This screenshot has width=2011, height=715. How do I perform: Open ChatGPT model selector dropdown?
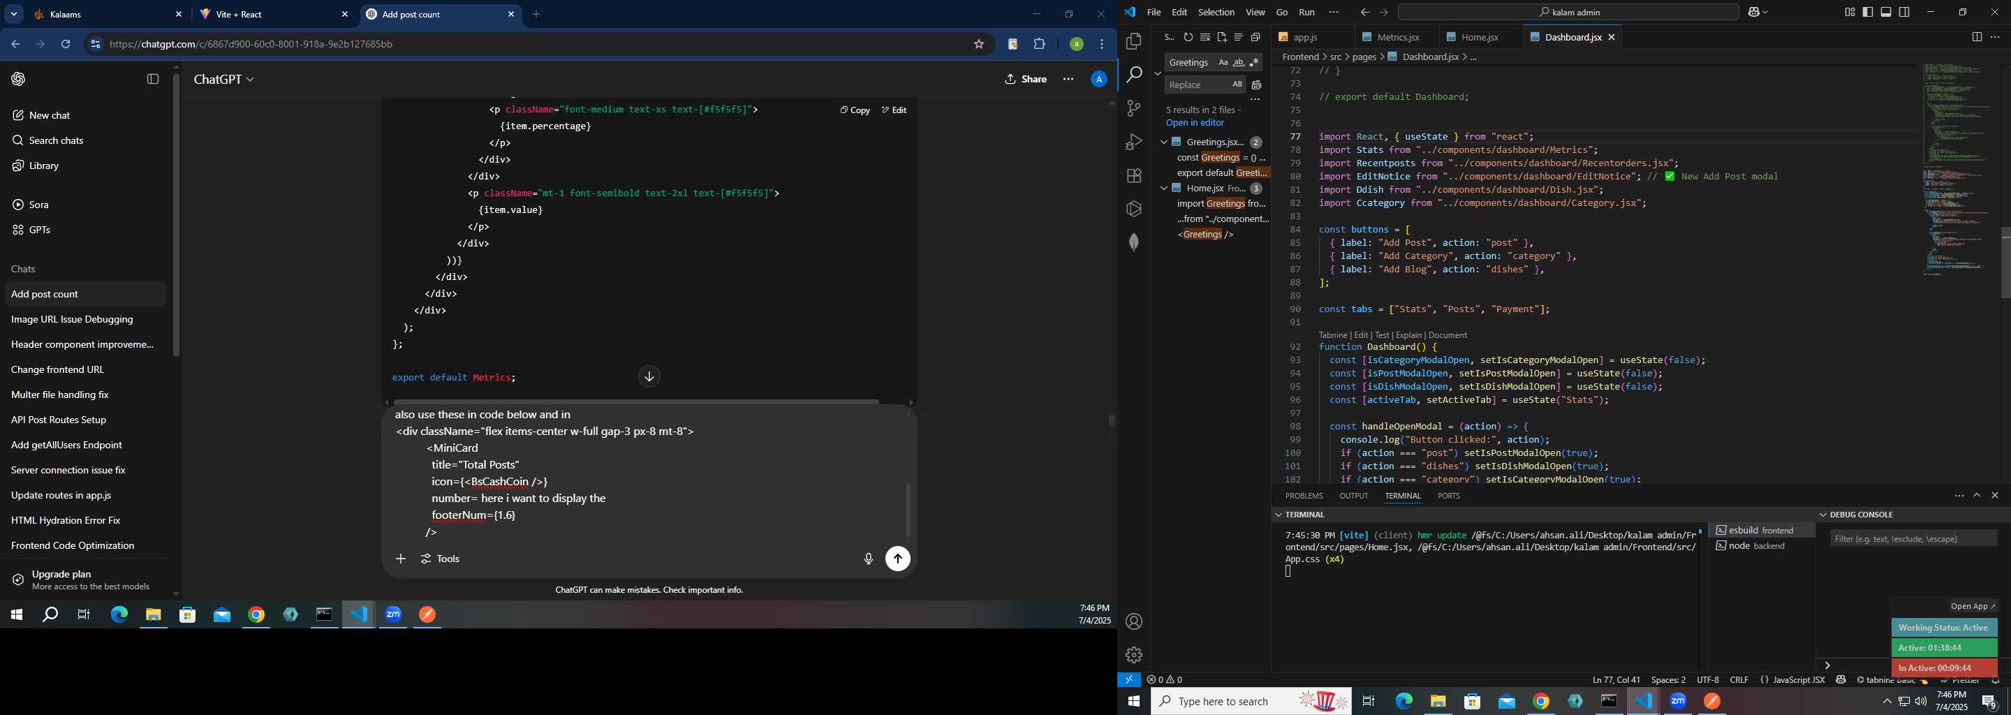[x=224, y=80]
